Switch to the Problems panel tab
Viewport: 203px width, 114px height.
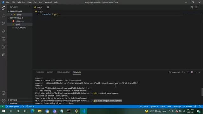(x=40, y=72)
